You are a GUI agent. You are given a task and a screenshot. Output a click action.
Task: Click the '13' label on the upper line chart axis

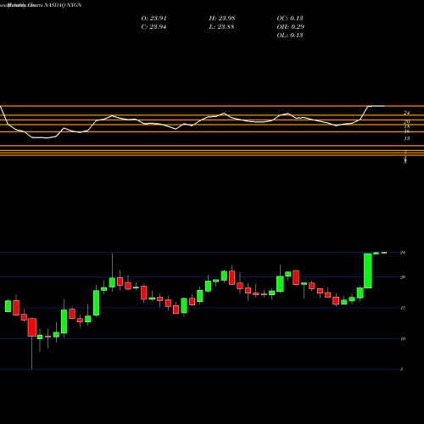pos(407,138)
